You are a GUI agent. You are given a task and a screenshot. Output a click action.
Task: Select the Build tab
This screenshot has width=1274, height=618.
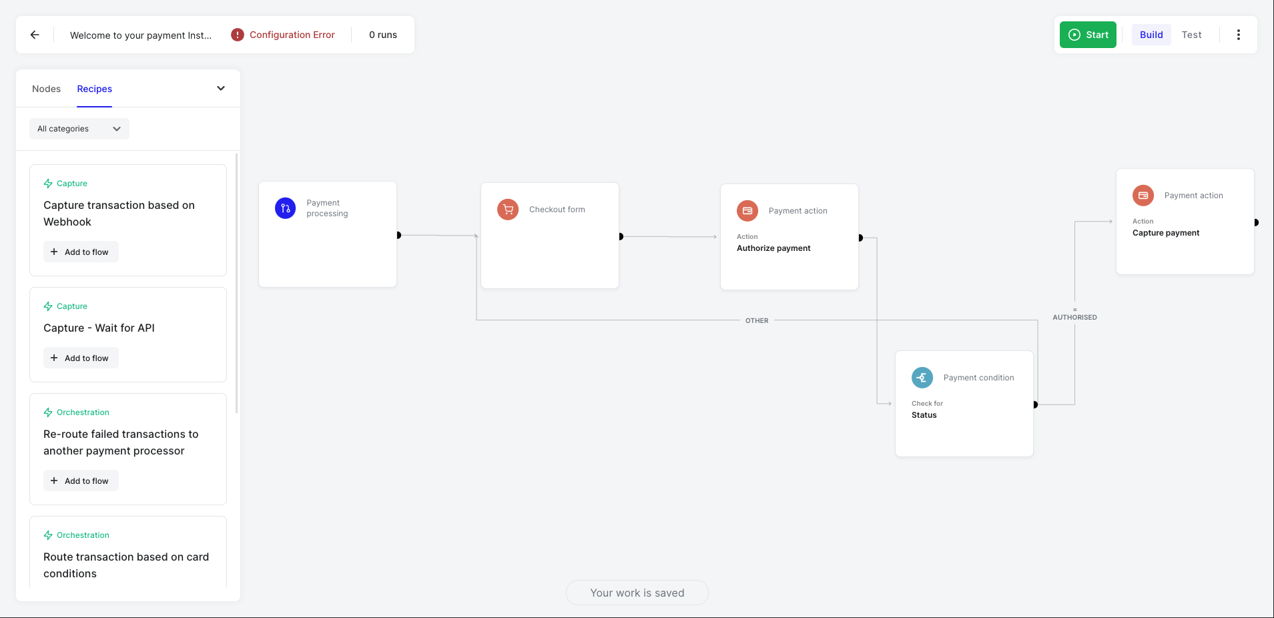(1151, 34)
